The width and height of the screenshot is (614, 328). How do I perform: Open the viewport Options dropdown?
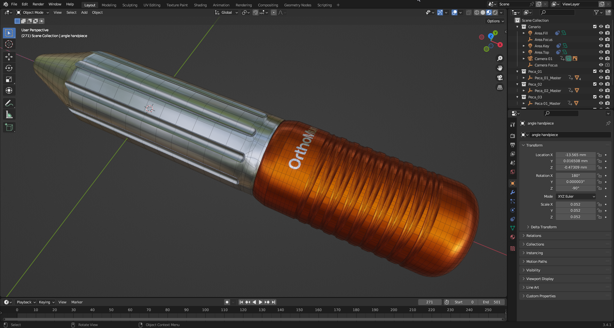pos(495,21)
